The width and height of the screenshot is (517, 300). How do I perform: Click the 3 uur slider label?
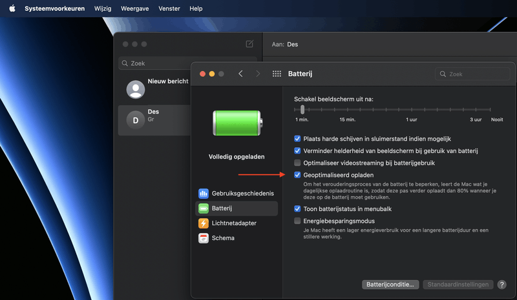tap(476, 119)
